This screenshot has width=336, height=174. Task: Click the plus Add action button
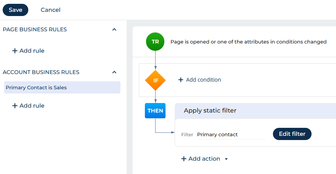tap(201, 159)
